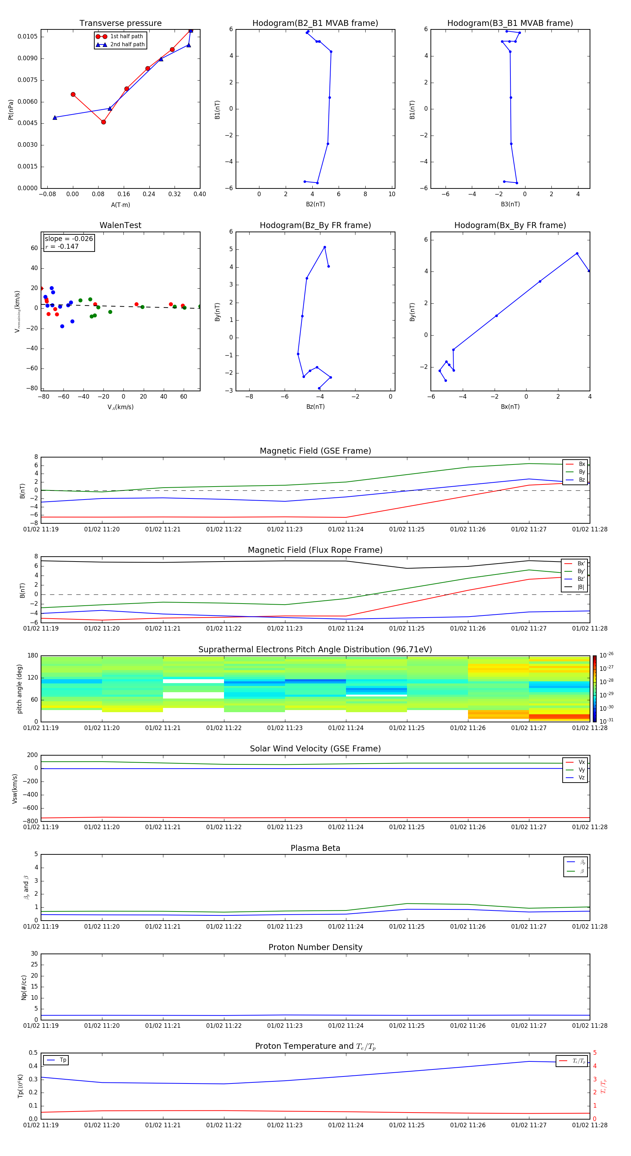Click the '10^-26' colorbar tick label
Image resolution: width=631 pixels, height=1156 pixels.
606,655
